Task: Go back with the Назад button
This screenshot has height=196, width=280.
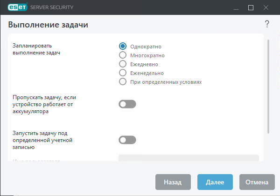Action: 173,182
